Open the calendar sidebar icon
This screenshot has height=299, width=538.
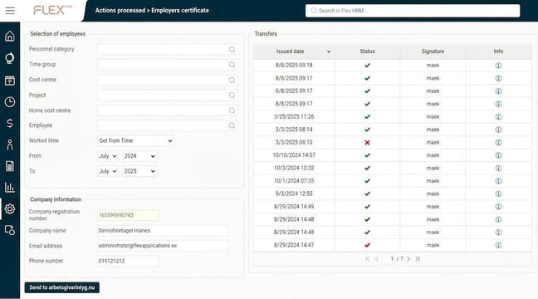pyautogui.click(x=10, y=81)
